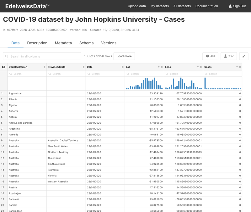Go to My datasets

pyautogui.click(x=159, y=6)
